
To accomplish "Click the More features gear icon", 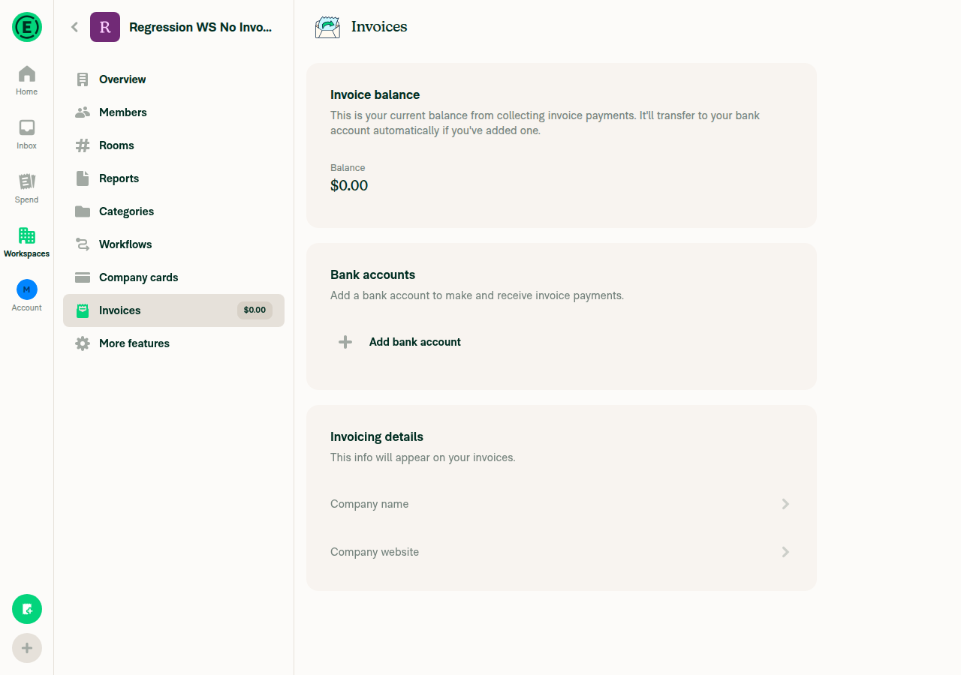I will pos(83,343).
